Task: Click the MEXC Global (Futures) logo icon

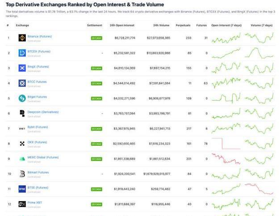Action: 22,158
